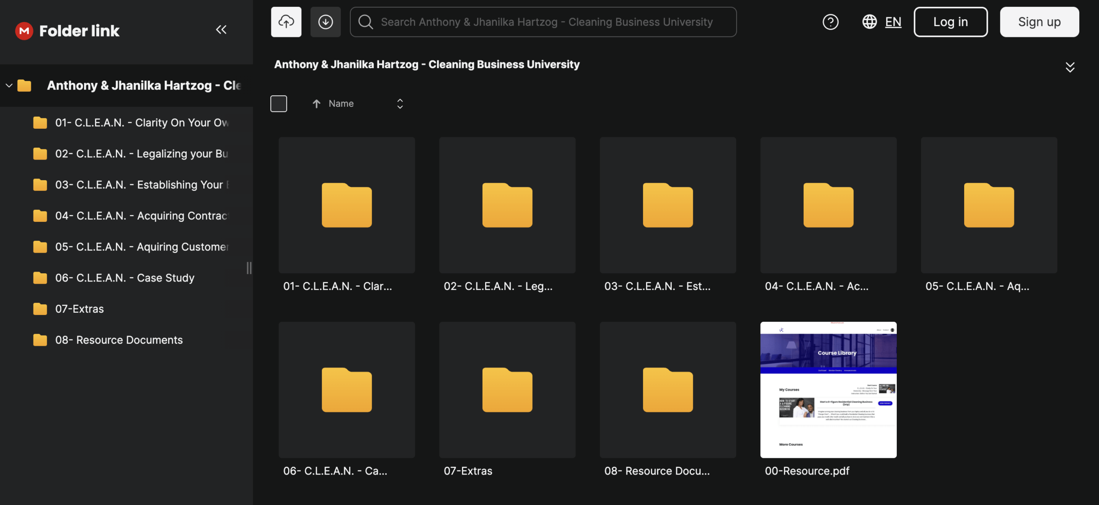
Task: Open the 00-Resource.pdf thumbnail
Action: [828, 390]
